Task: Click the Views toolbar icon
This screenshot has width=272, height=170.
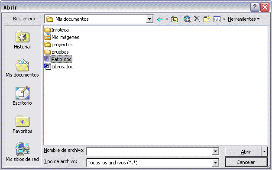Action: pos(217,19)
